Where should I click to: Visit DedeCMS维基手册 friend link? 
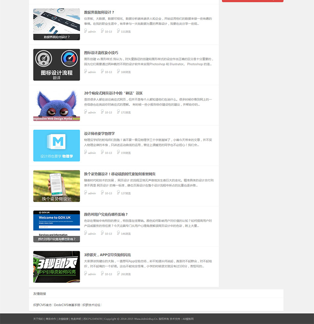tap(67, 305)
